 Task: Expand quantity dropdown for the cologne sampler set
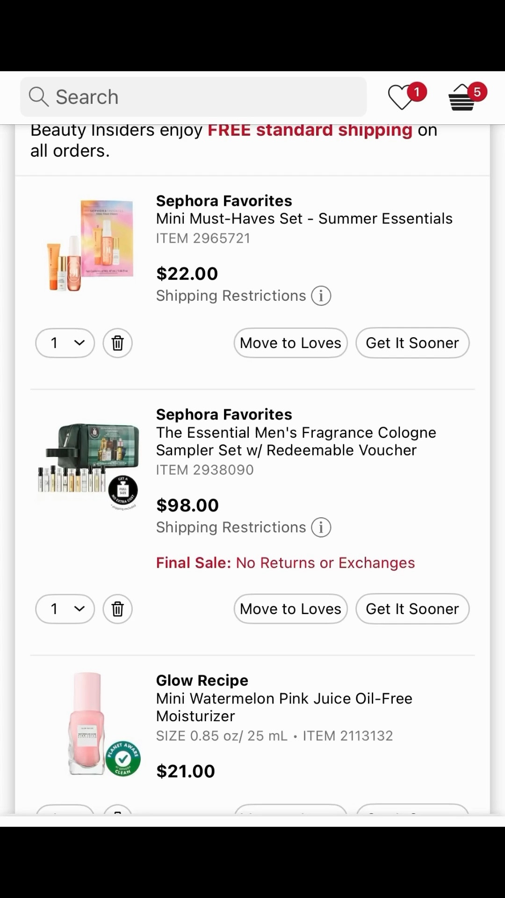click(x=65, y=609)
